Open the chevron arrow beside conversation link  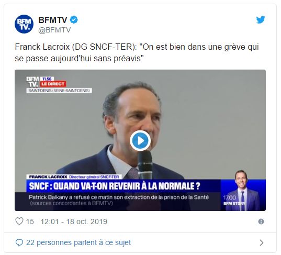(262, 242)
